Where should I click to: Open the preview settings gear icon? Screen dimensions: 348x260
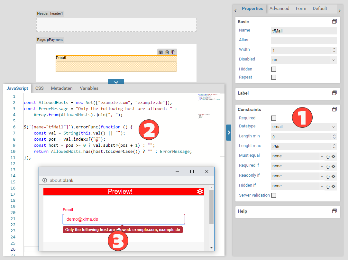tap(200, 191)
